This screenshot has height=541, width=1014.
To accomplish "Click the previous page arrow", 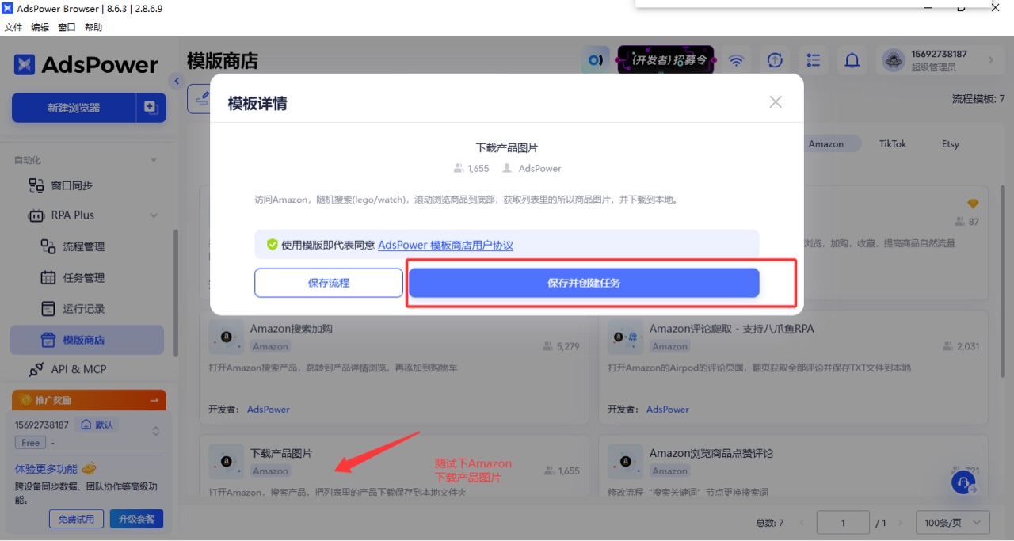I will pos(801,523).
